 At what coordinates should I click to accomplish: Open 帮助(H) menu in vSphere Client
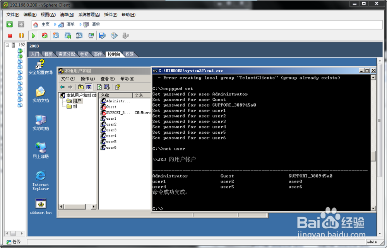pos(128,15)
